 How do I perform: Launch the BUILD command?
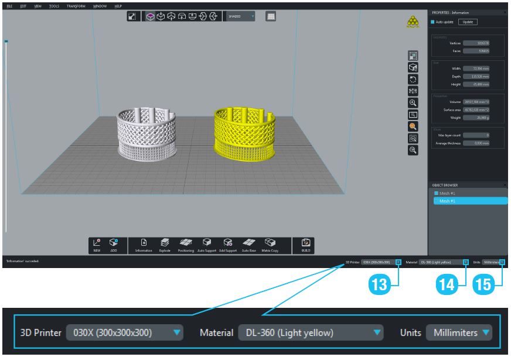305,242
